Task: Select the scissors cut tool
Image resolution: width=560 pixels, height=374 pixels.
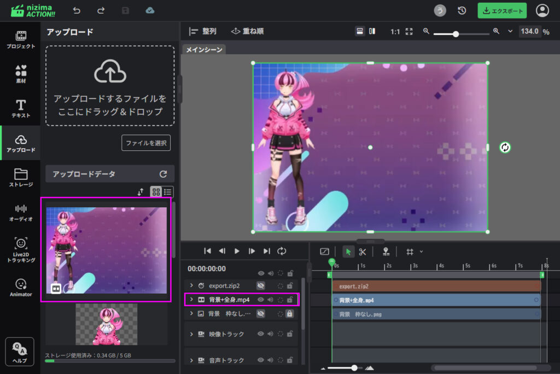Action: point(362,252)
